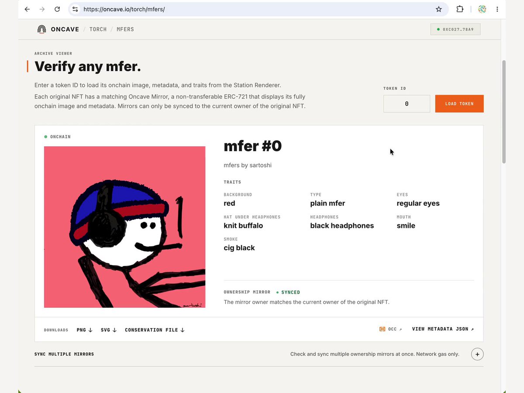
Task: Click the "black headphones" trait value
Action: point(342,226)
